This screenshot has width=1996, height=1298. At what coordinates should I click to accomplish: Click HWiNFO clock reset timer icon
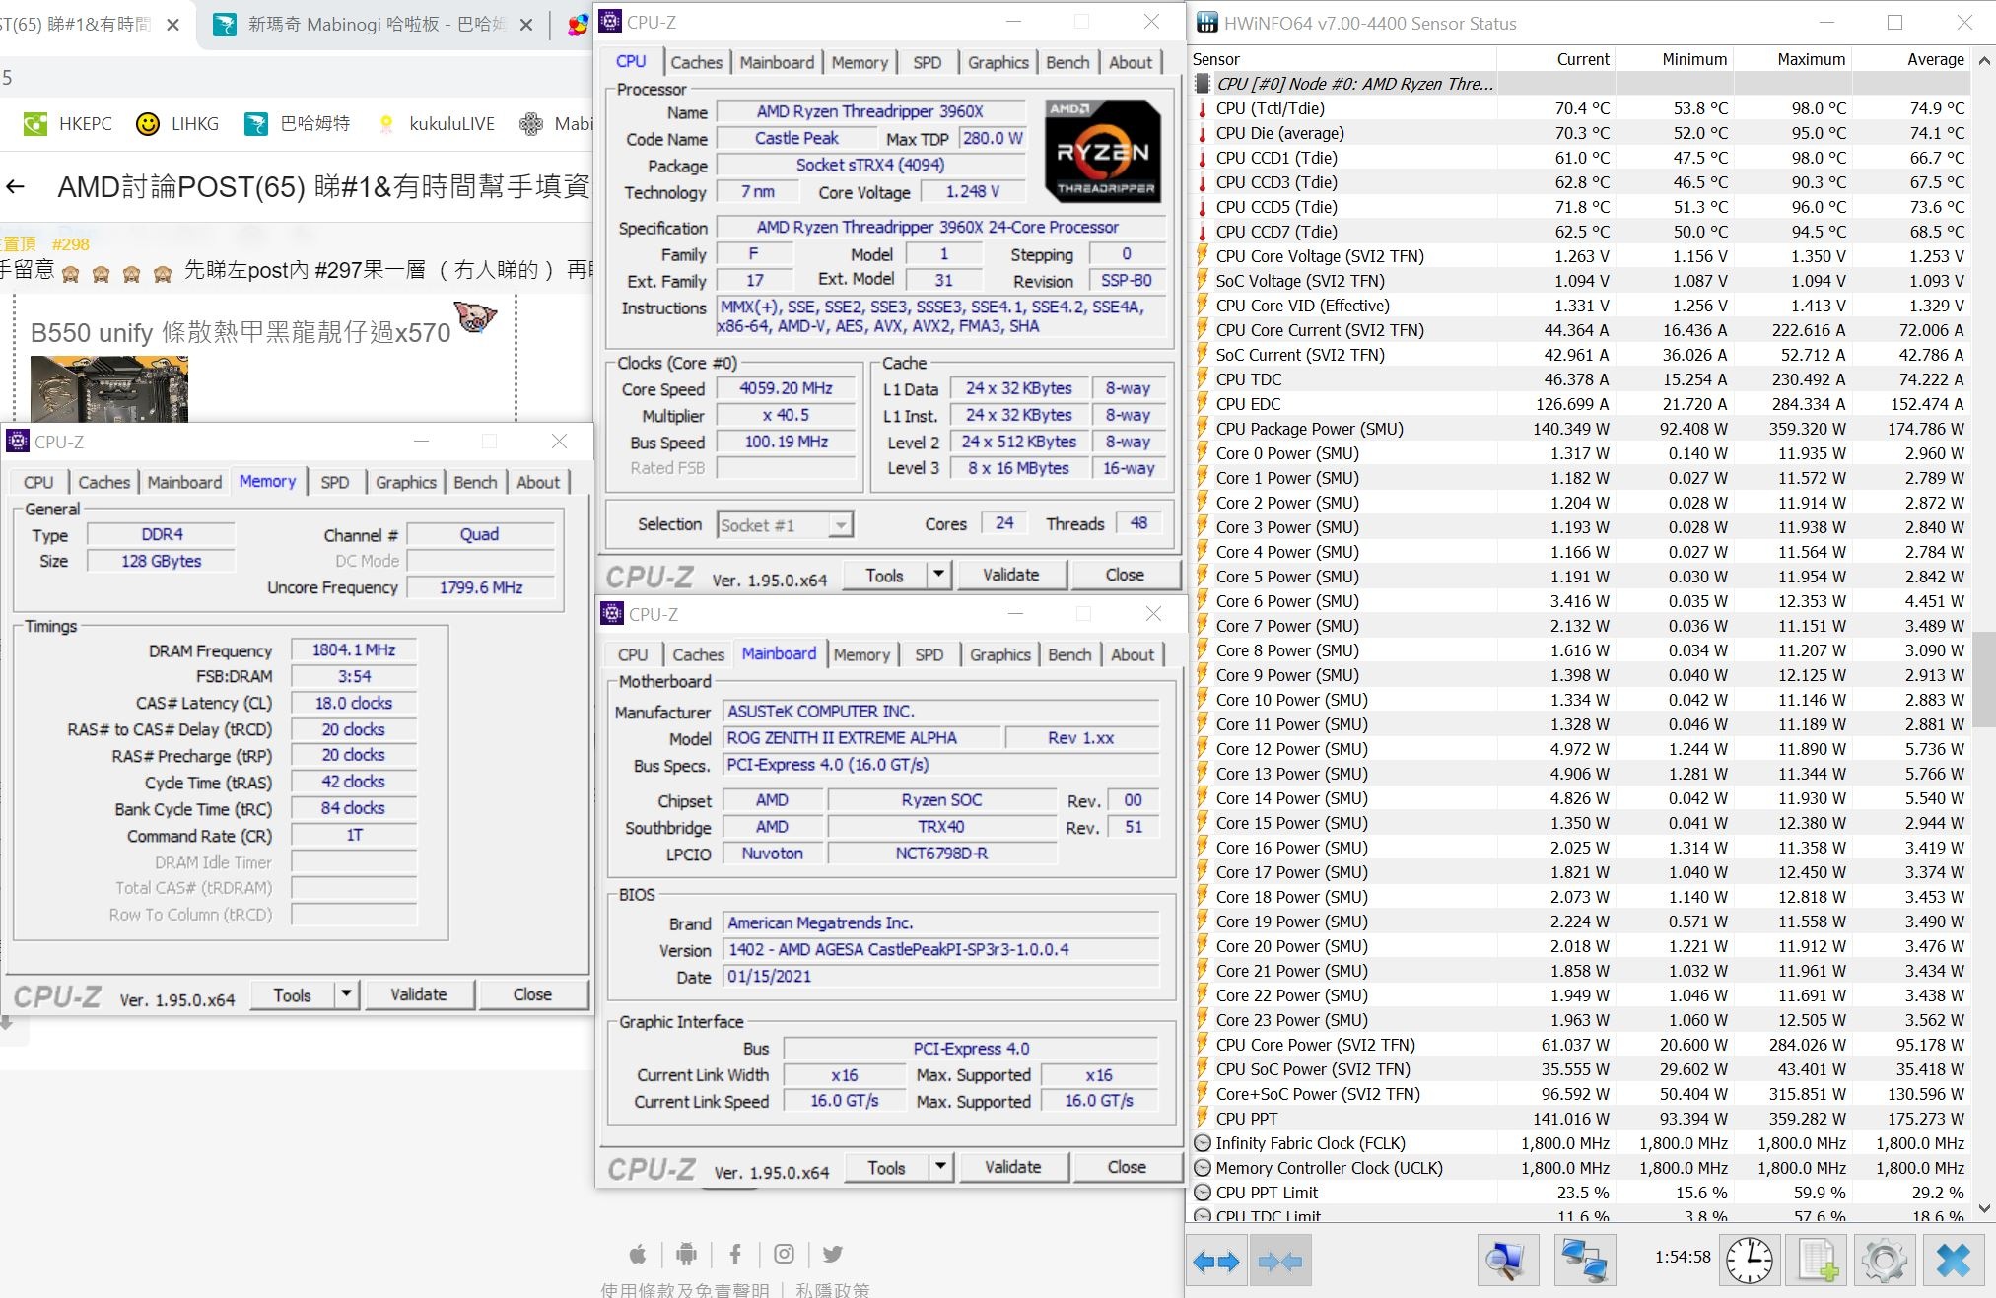(1750, 1261)
